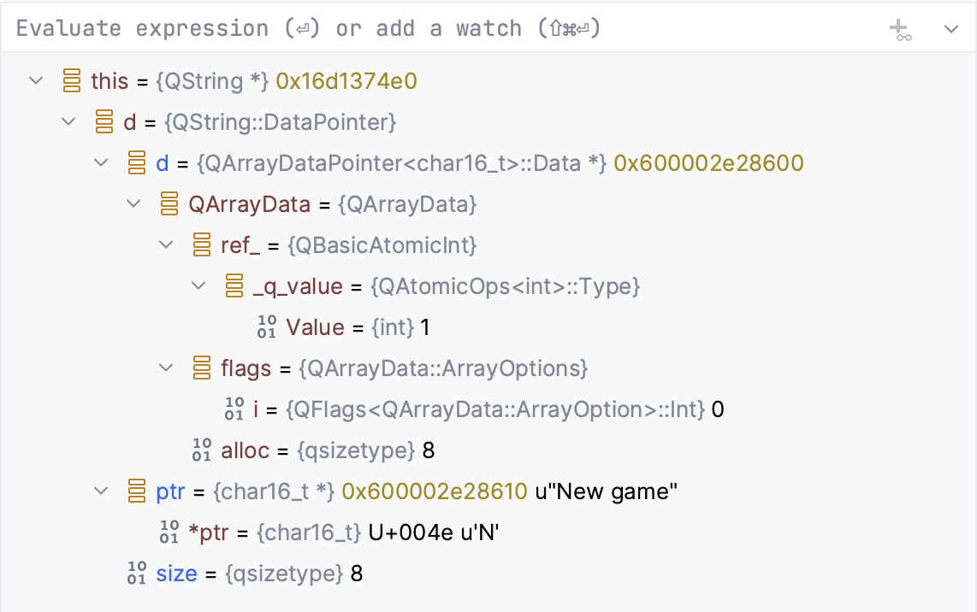This screenshot has width=977, height=612.
Task: Add a new watch with the plus icon
Action: 901,28
